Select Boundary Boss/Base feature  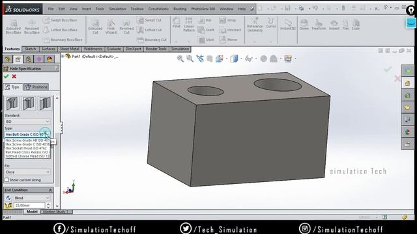click(63, 40)
